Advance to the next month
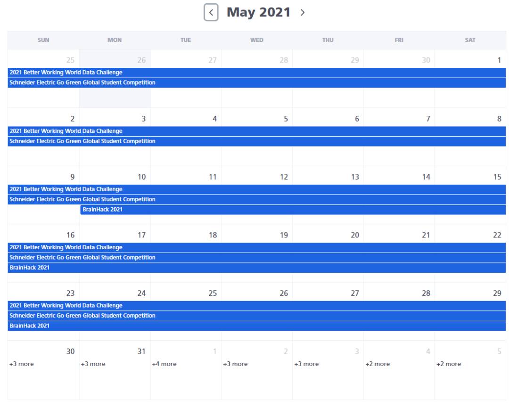 [x=303, y=13]
